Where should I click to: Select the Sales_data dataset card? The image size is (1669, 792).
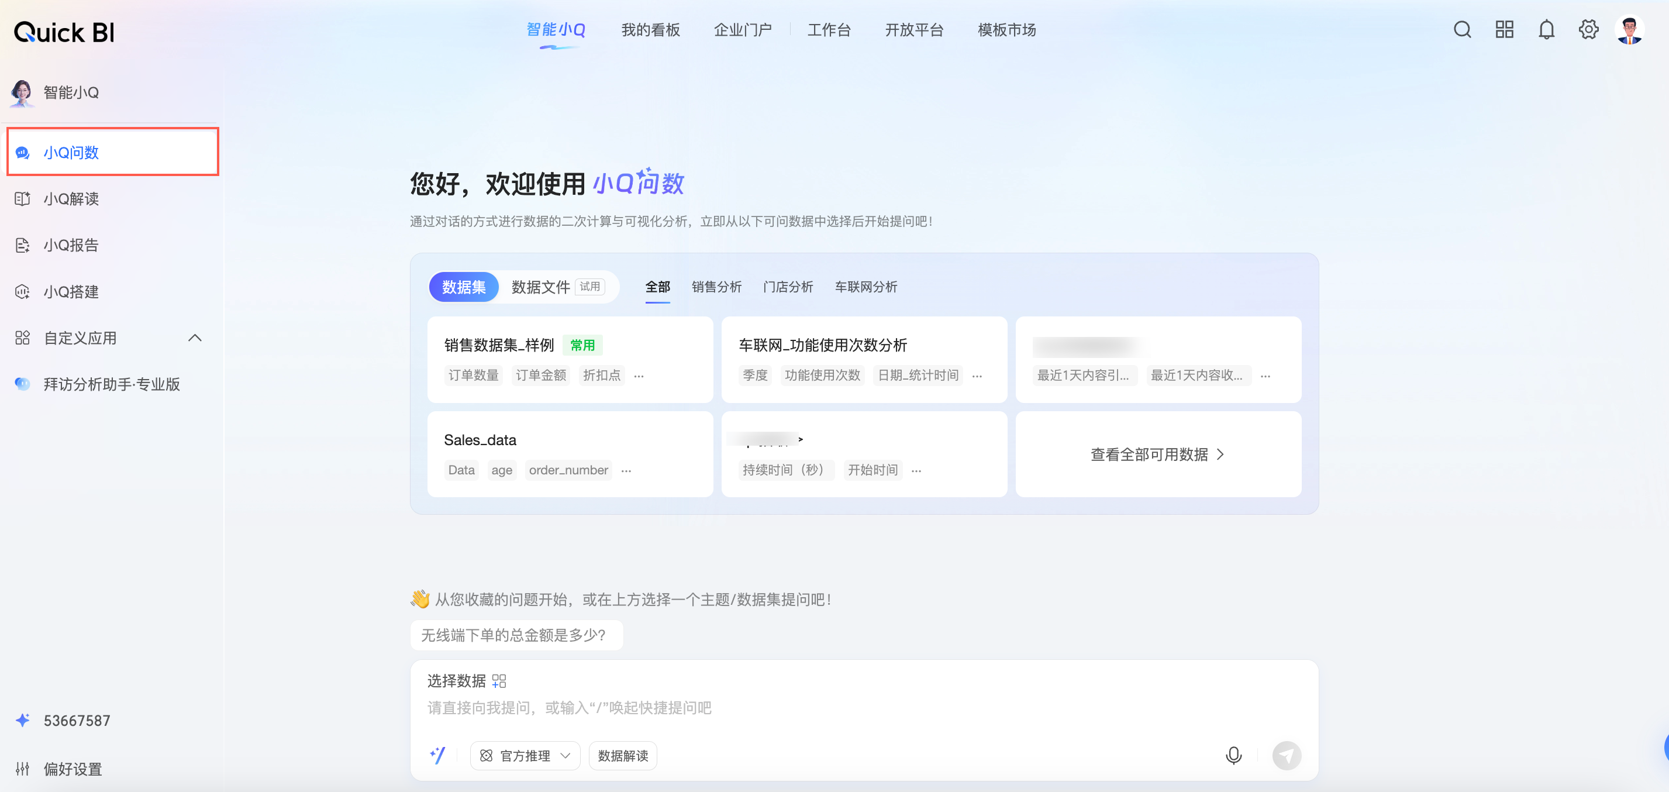(570, 454)
